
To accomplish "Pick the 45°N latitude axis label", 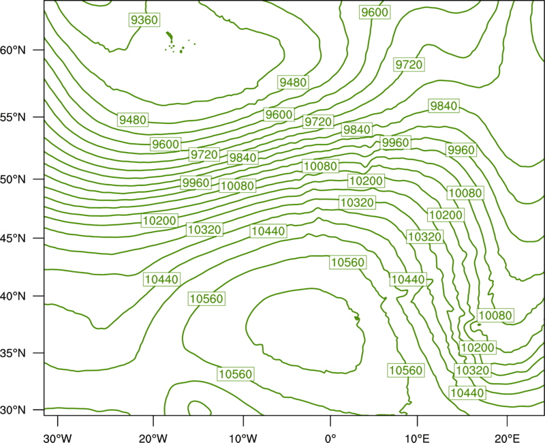I will (13, 238).
